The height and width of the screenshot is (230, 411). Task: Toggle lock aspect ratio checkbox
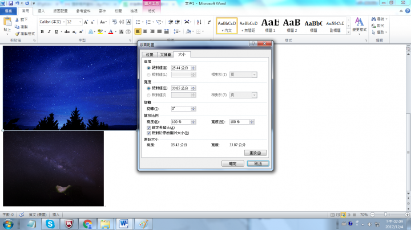click(148, 128)
